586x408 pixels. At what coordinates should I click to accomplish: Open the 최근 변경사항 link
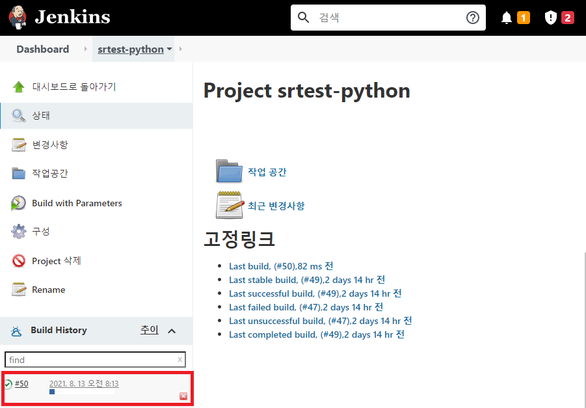pyautogui.click(x=276, y=206)
